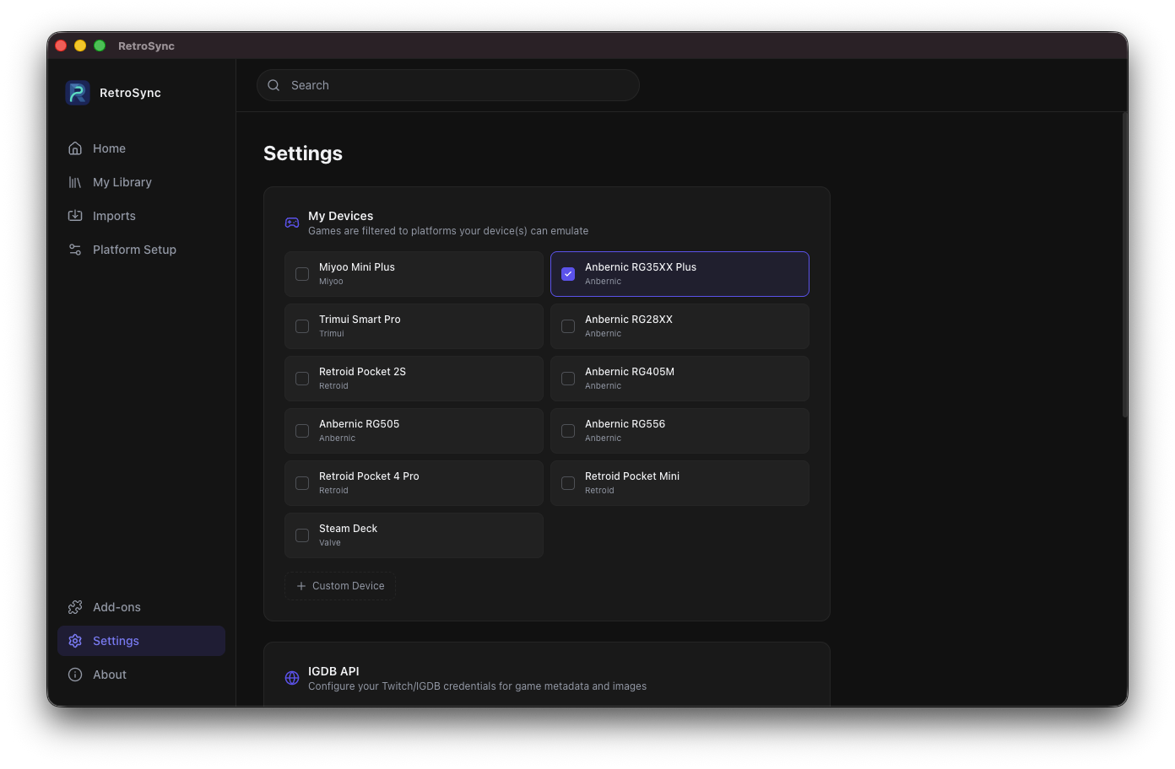This screenshot has width=1175, height=769.
Task: Click the RetroSync name in the sidebar
Action: coord(130,93)
